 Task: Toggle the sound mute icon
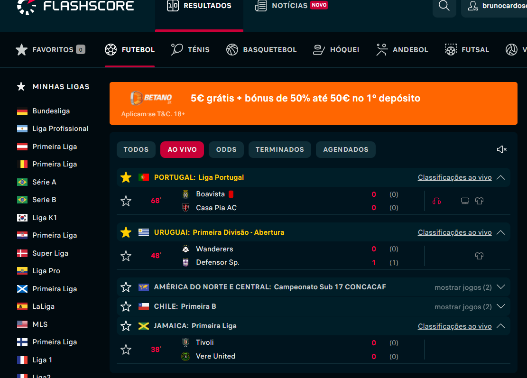501,149
